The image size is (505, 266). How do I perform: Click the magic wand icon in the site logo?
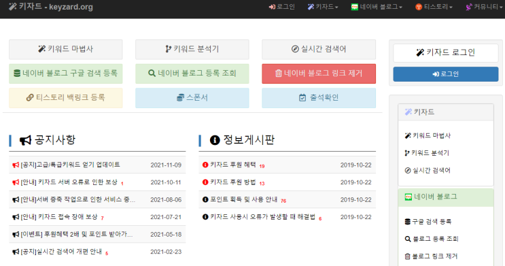click(12, 6)
